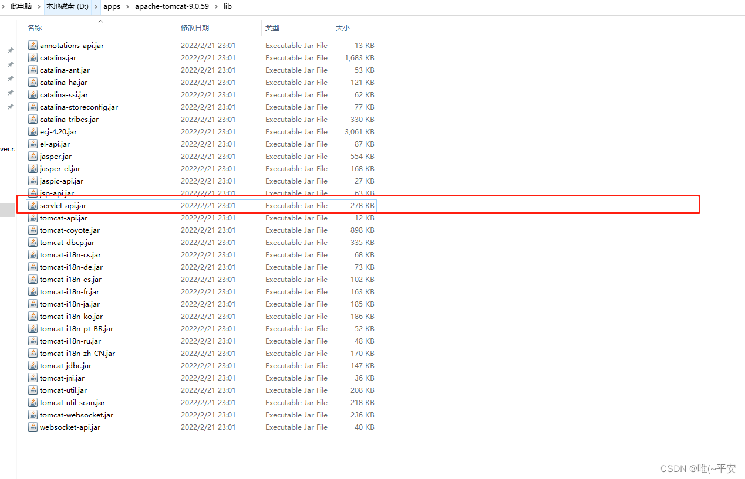The image size is (745, 479).
Task: Click the tomcat-api.jar file icon
Action: 33,218
